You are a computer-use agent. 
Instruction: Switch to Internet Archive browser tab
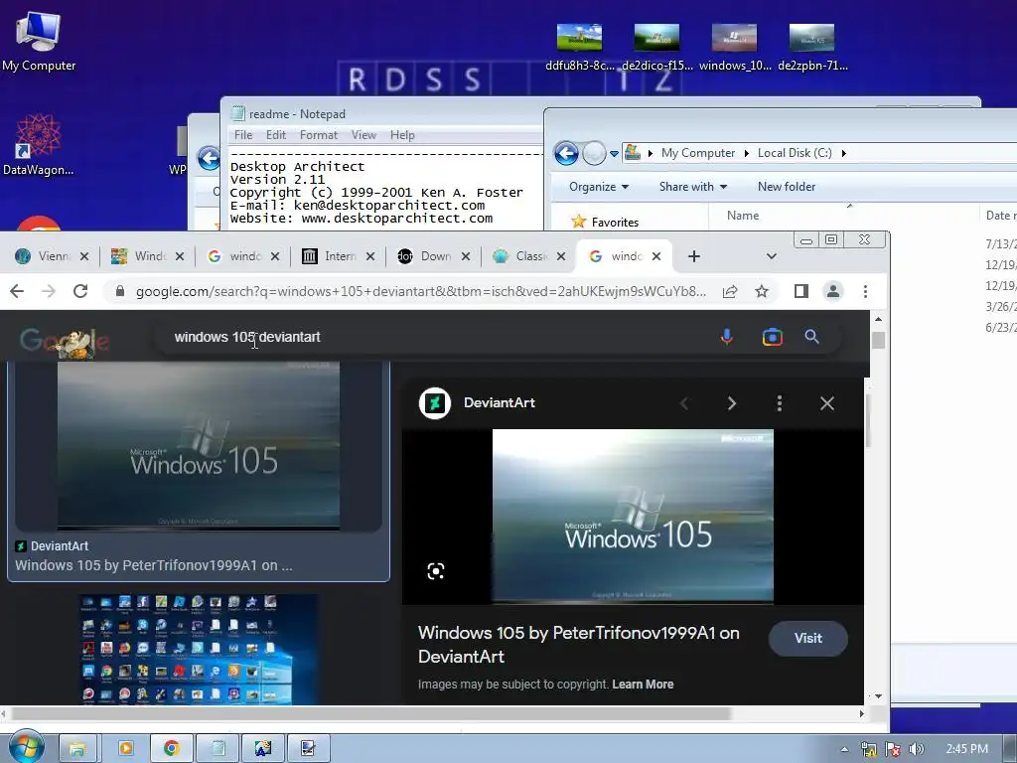pos(338,256)
